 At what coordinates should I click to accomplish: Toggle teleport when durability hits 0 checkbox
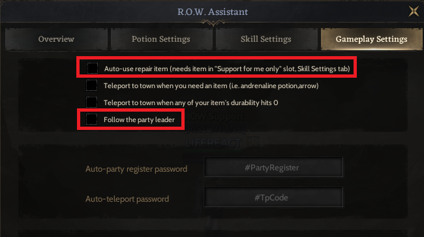pyautogui.click(x=92, y=103)
